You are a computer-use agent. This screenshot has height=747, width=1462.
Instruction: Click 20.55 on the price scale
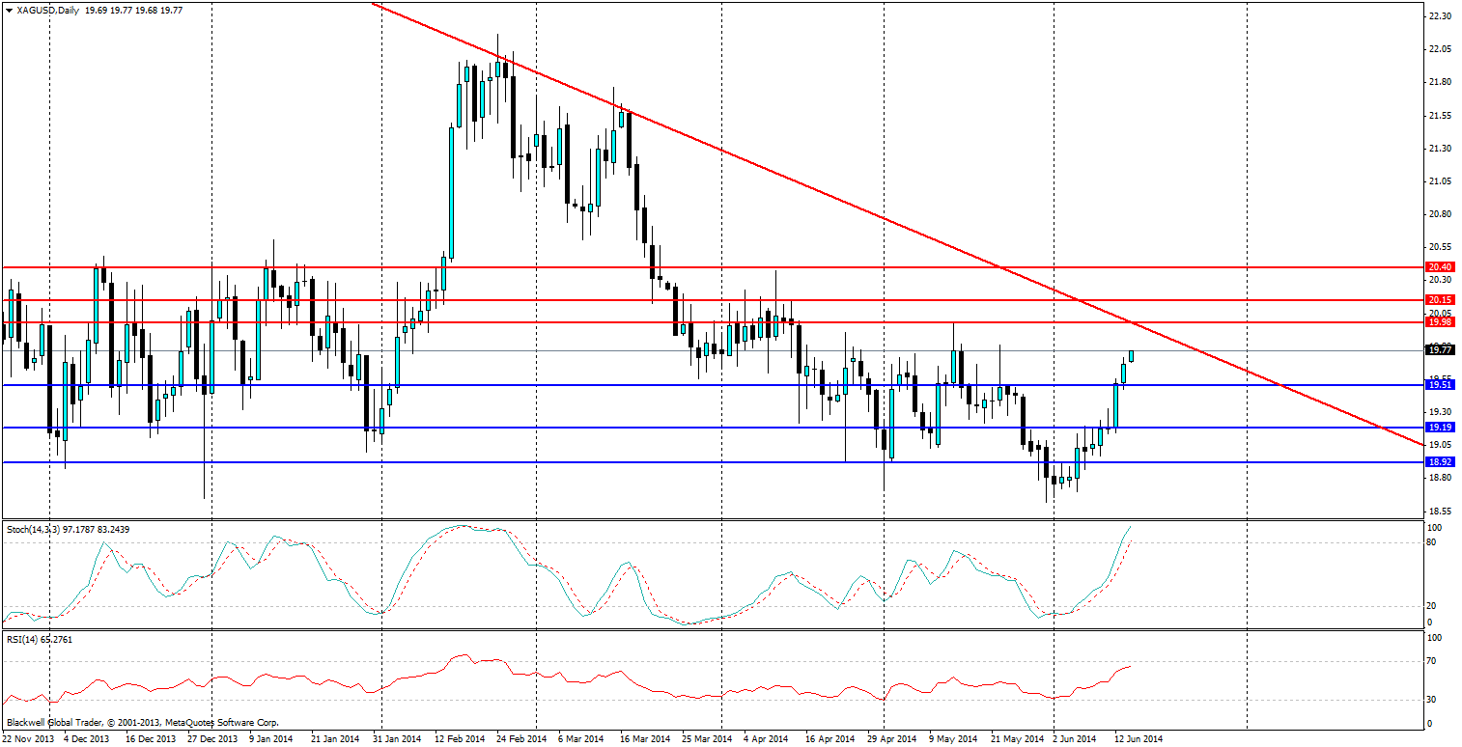tap(1440, 247)
